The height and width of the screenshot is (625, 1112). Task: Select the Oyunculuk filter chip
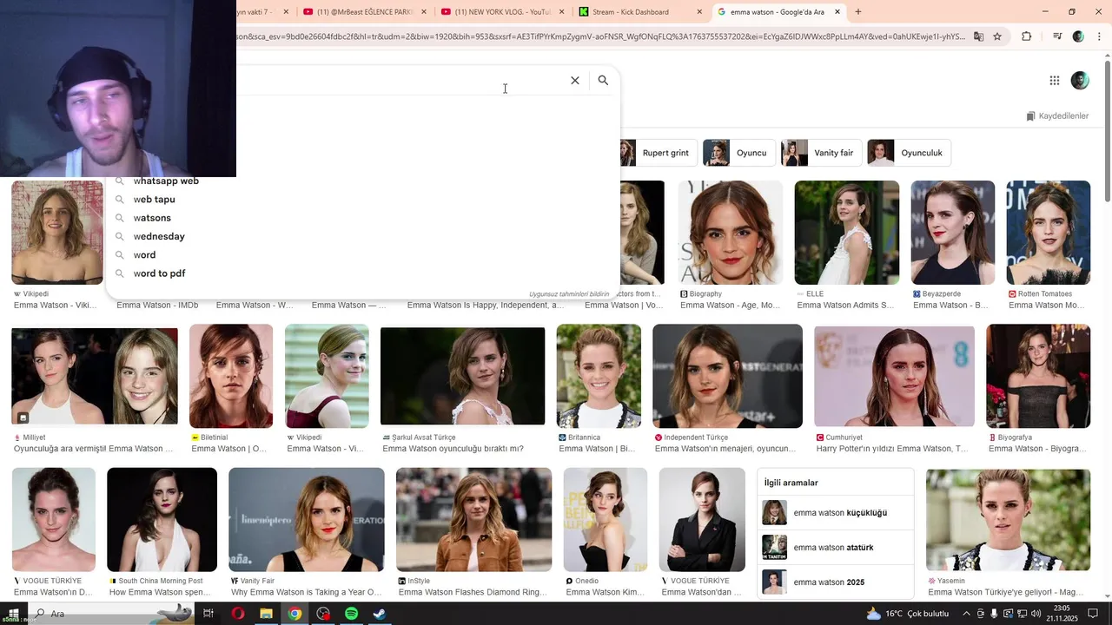pyautogui.click(x=909, y=153)
